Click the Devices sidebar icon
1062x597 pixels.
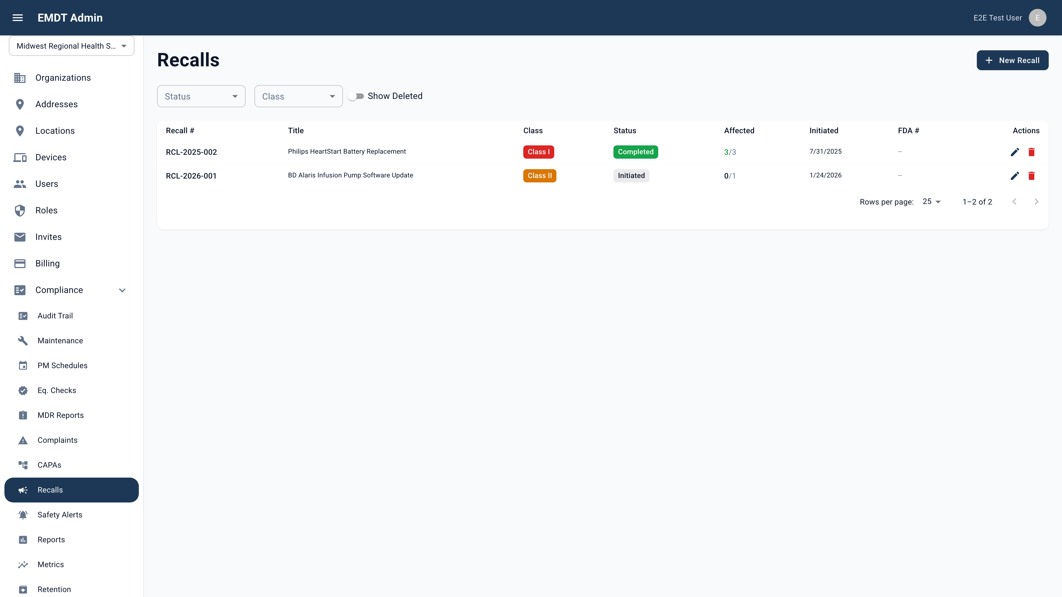pos(20,157)
